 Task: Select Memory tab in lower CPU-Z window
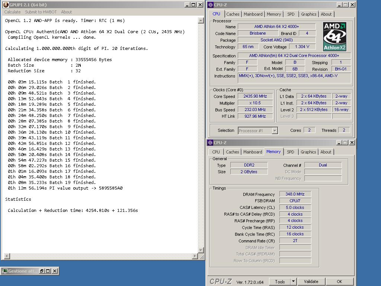point(273,152)
